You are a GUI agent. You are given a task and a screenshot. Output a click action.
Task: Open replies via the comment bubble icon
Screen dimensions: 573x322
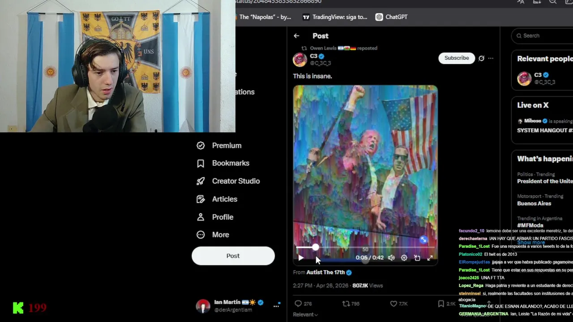[x=298, y=304]
